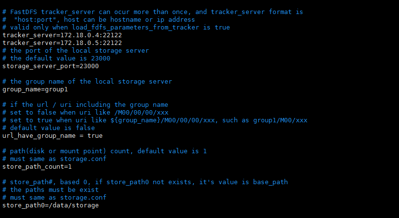
Task: Click comment "the group name of the local storage server"
Action: click(87, 82)
